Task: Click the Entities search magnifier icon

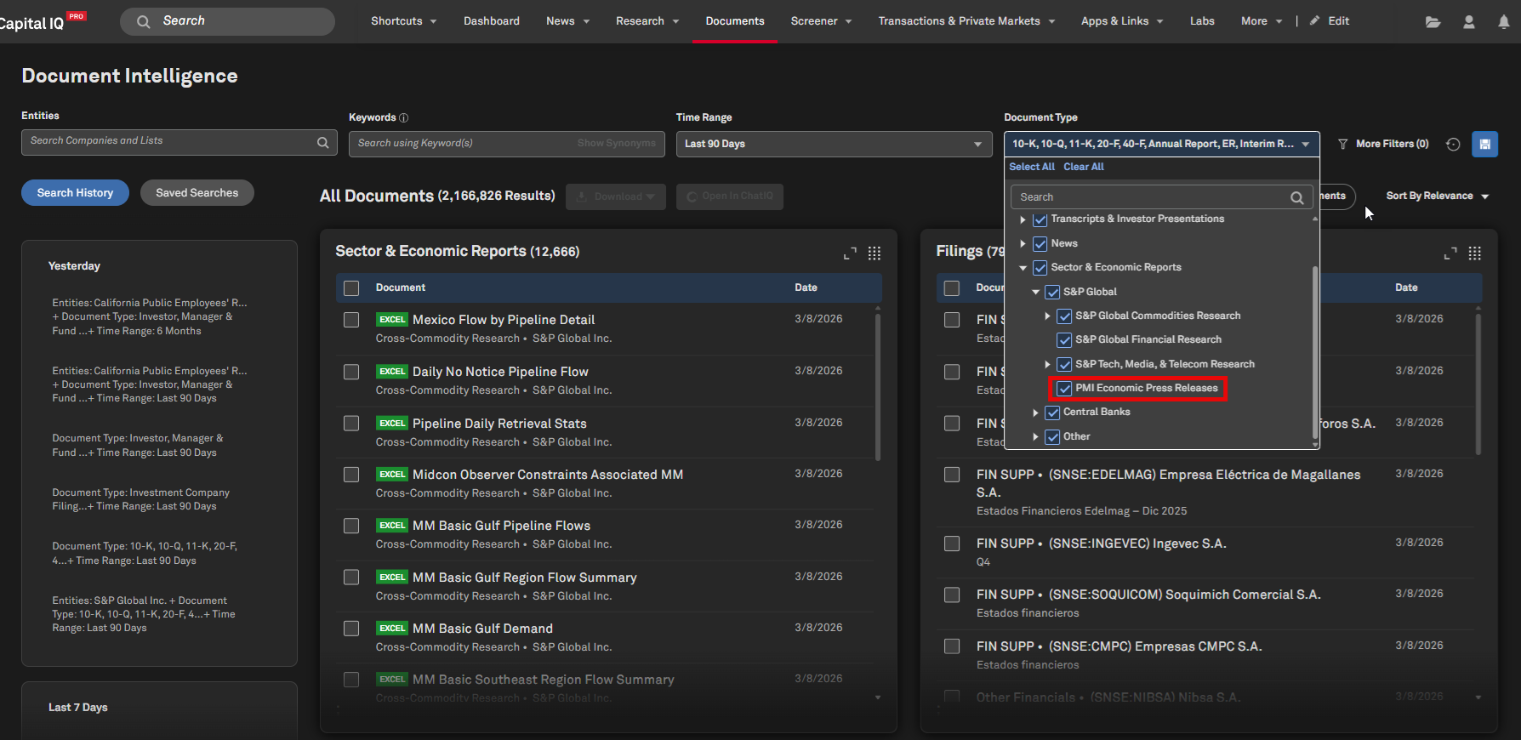Action: click(x=323, y=143)
